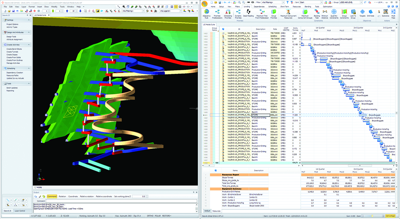Open Scenarios in the Actions group

[x=386, y=13]
